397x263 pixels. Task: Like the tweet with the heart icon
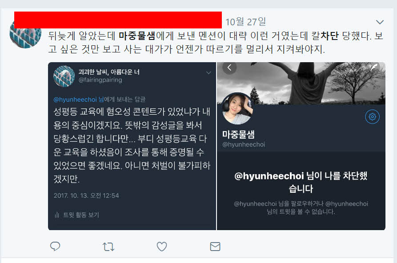[162, 246]
